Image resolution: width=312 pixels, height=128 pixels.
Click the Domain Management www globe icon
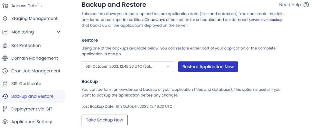(5, 58)
